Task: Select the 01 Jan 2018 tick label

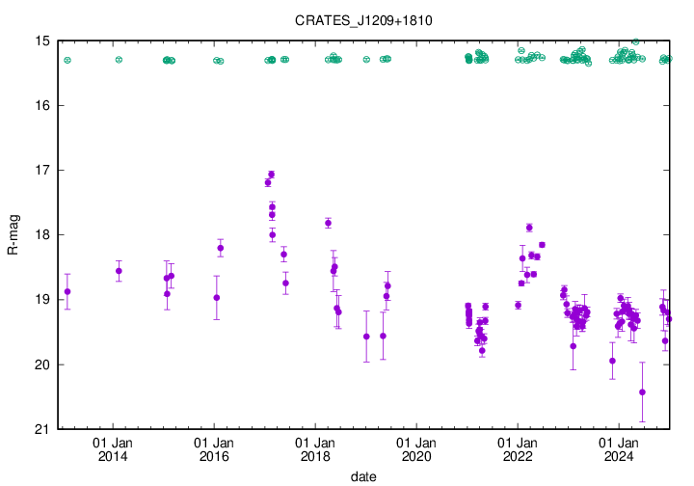Action: tap(315, 449)
